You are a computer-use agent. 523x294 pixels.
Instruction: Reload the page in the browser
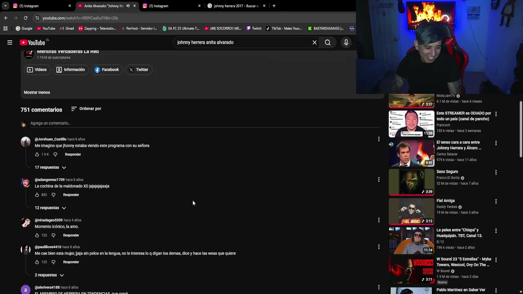(25, 18)
